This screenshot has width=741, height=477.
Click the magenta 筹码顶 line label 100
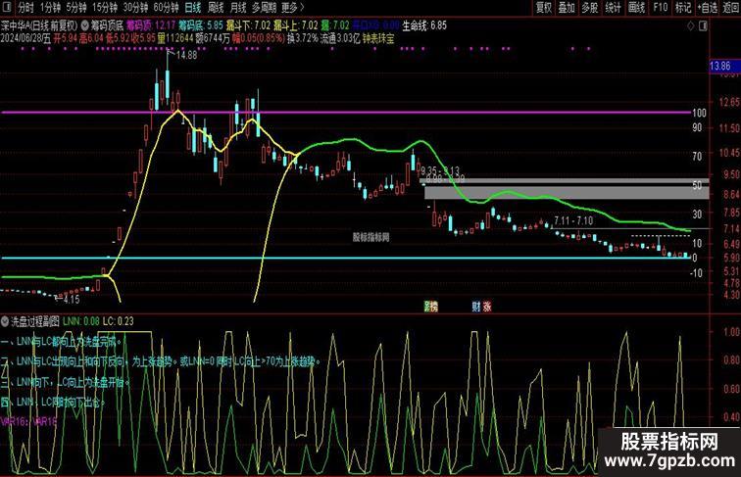click(x=699, y=113)
